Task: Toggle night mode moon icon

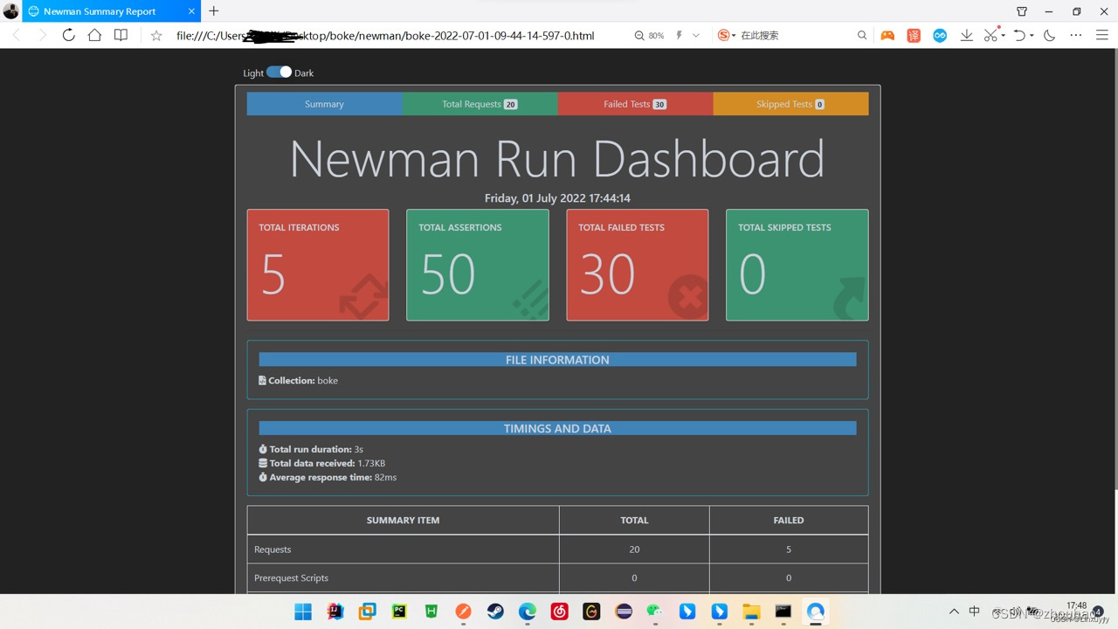Action: pos(1050,36)
